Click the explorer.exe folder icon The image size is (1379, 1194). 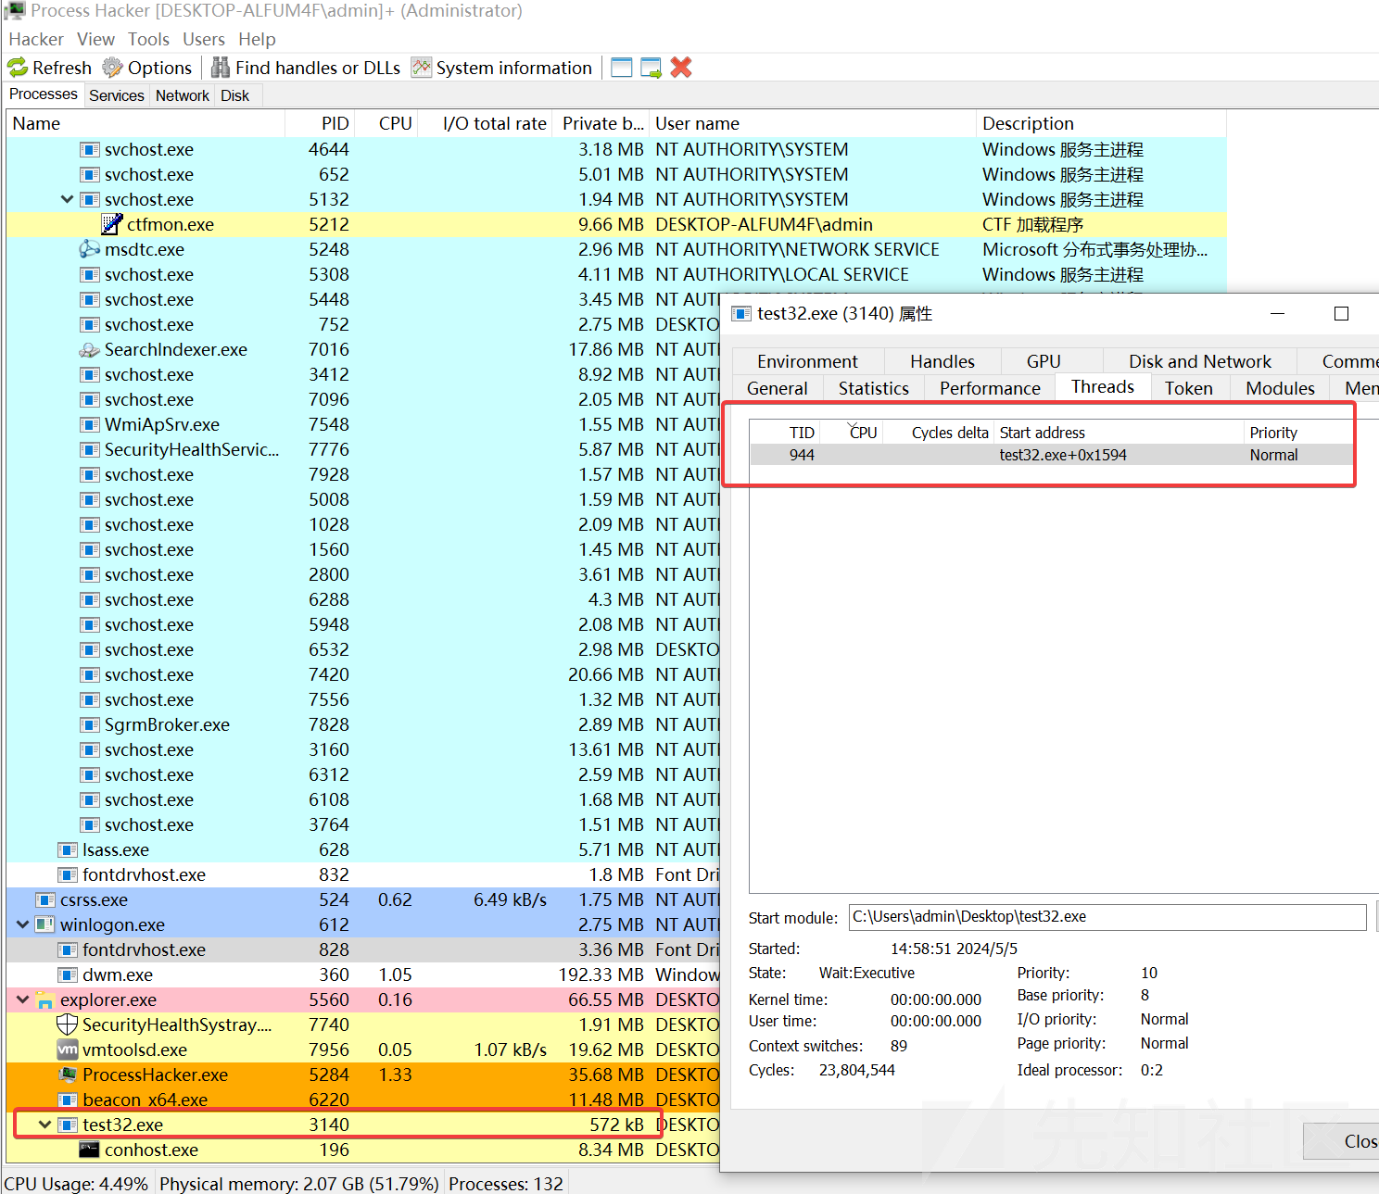(x=45, y=1000)
